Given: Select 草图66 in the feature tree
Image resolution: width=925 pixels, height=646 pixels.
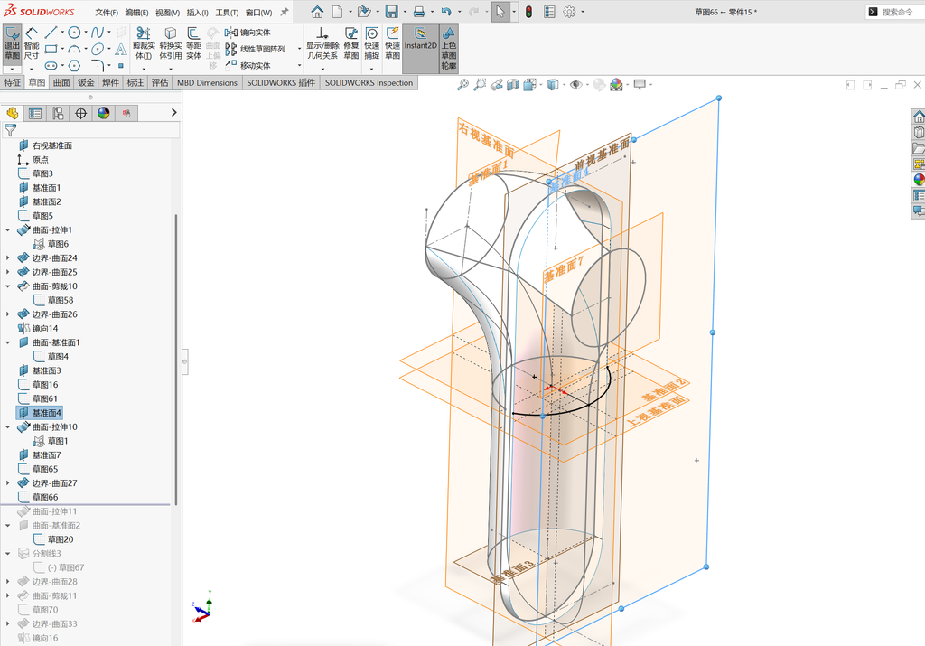Looking at the screenshot, I should pyautogui.click(x=38, y=497).
